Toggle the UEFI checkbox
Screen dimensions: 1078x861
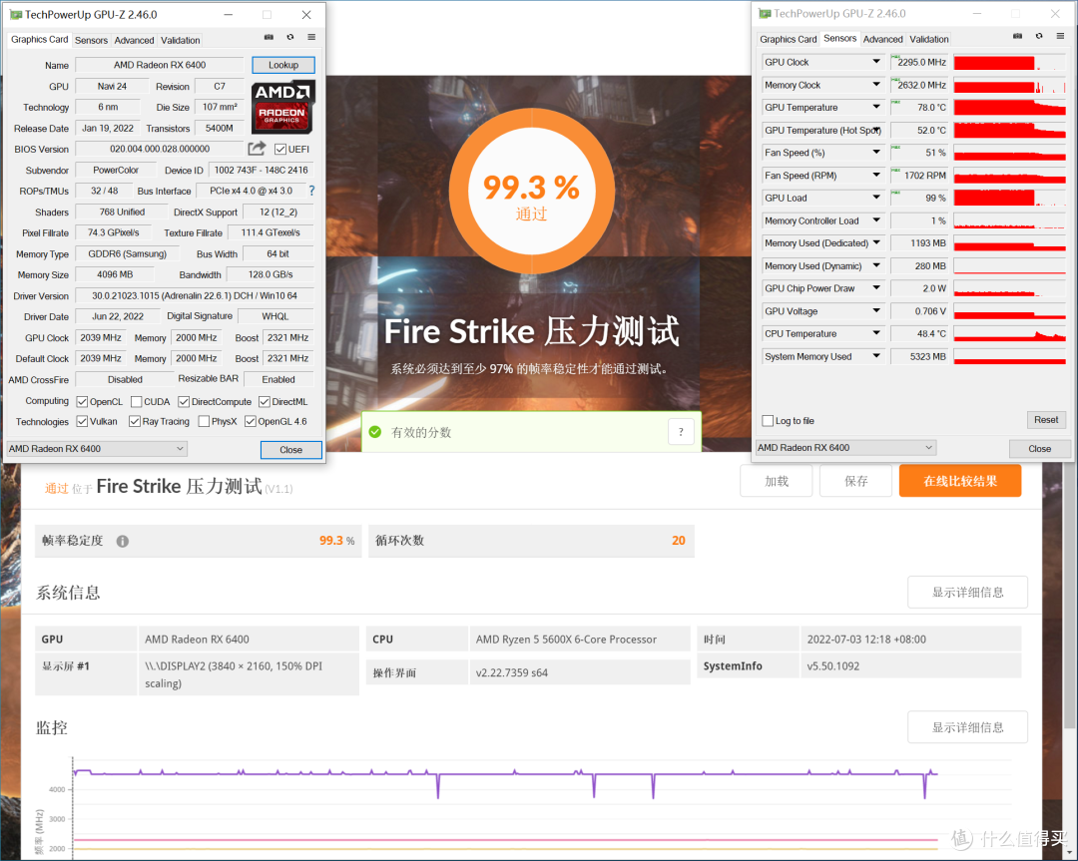[x=279, y=149]
